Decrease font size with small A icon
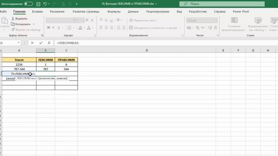 (92, 20)
